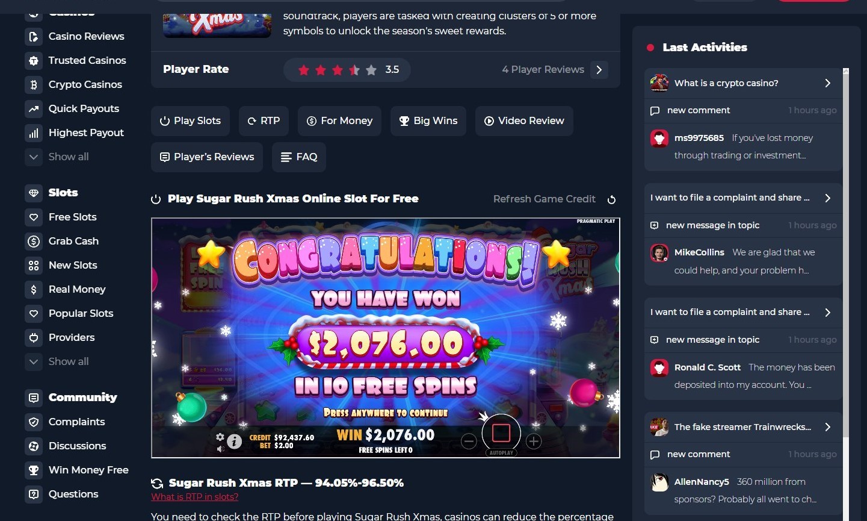This screenshot has width=867, height=521.
Task: Select the New Slots grid icon
Action: [34, 265]
